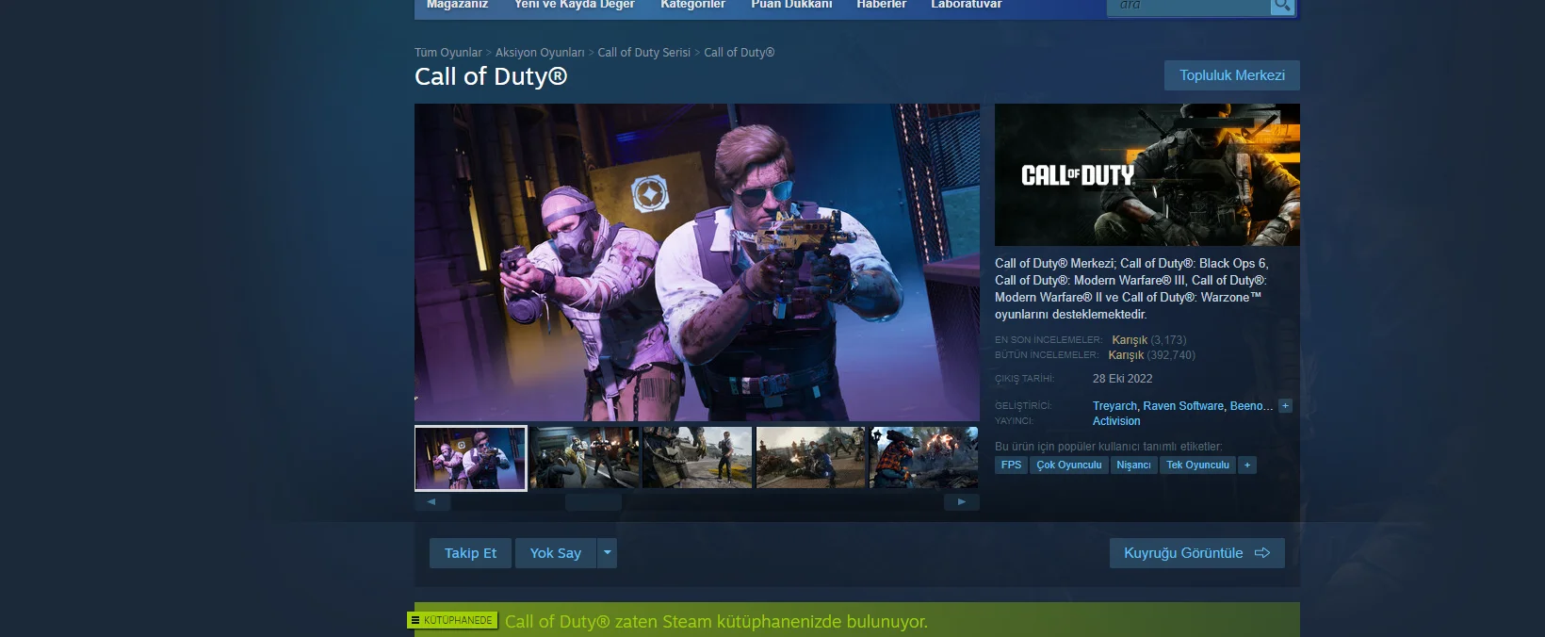
Task: Open Puan Dükkanı tab
Action: (x=791, y=5)
